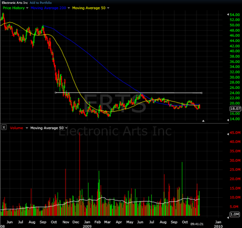The width and height of the screenshot is (242, 228).
Task: Click the 24.00 price axis label
Action: [235, 93]
